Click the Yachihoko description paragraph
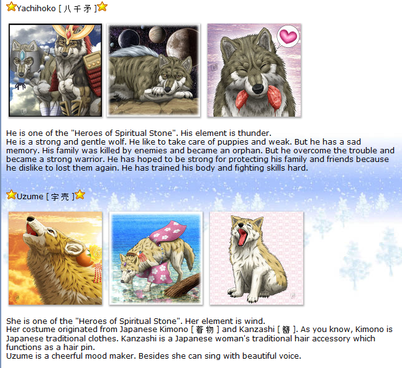 click(x=200, y=150)
